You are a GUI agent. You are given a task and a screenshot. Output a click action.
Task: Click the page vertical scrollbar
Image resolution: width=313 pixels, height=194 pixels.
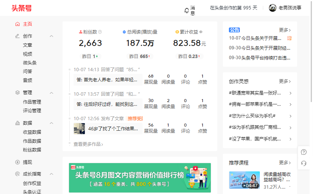click(311, 51)
